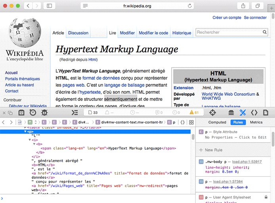Toggle paint flashing grid icon in path bar
This screenshot has width=275, height=203.
point(191,122)
